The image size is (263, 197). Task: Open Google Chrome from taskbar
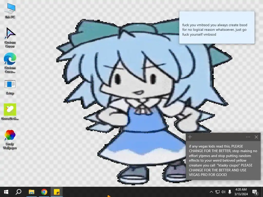pyautogui.click(x=44, y=192)
